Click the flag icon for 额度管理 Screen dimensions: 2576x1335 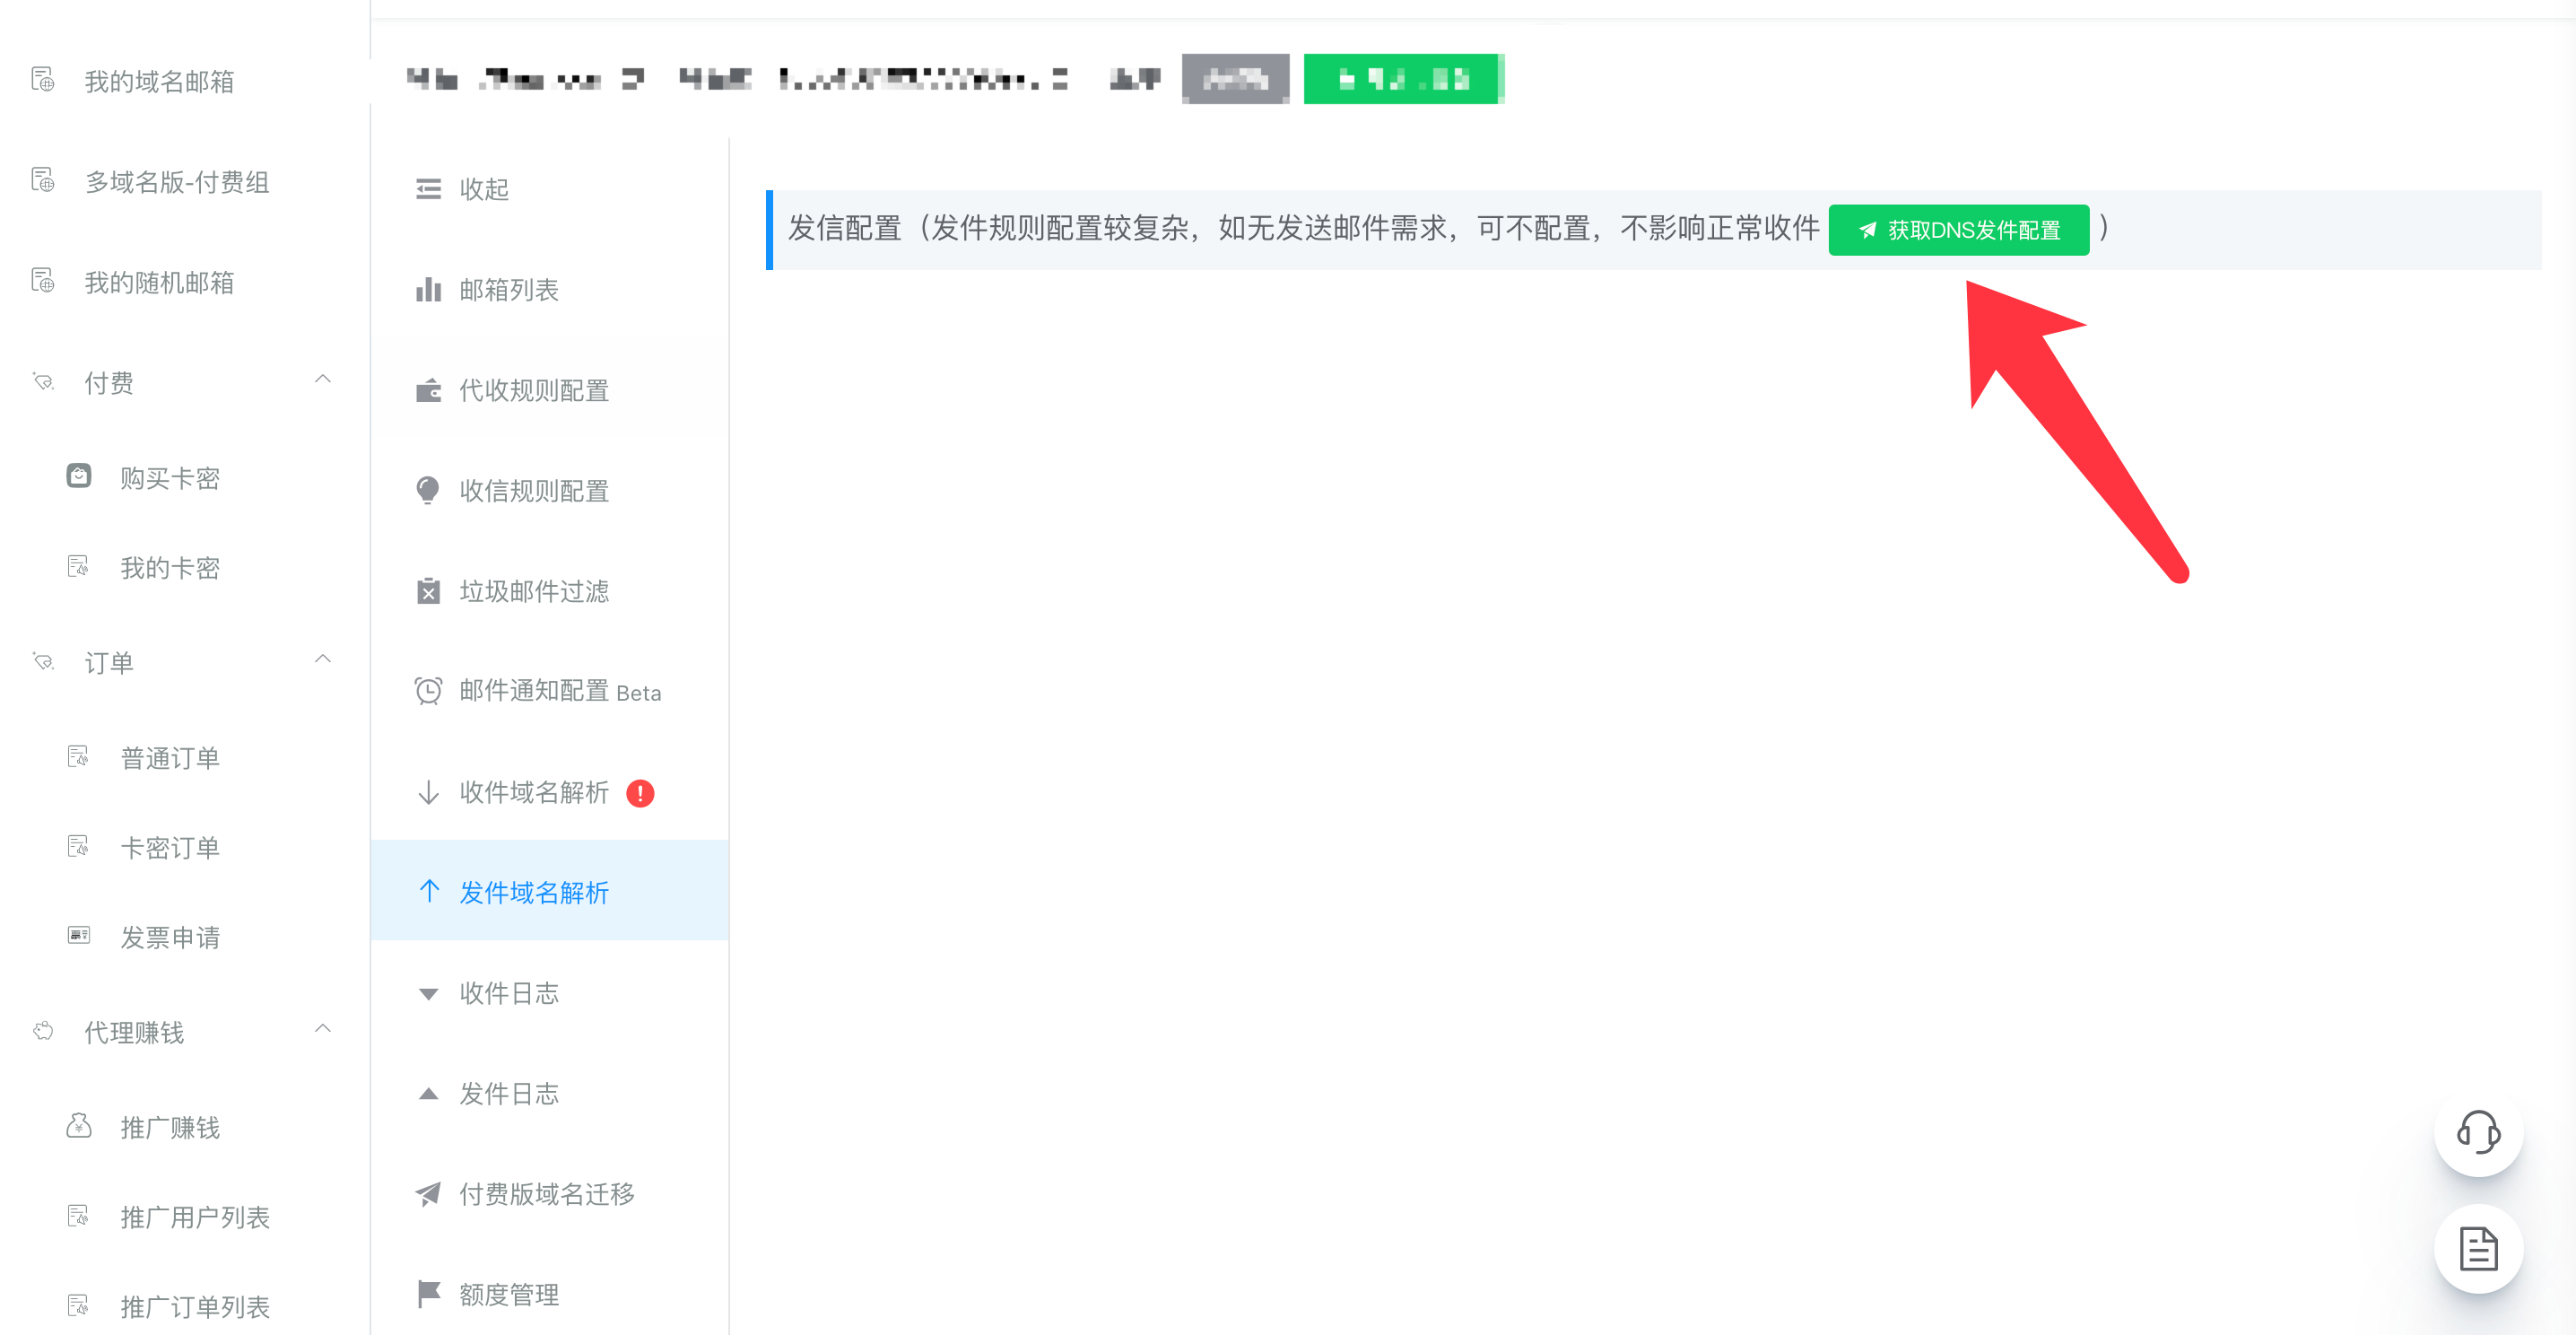[x=428, y=1294]
